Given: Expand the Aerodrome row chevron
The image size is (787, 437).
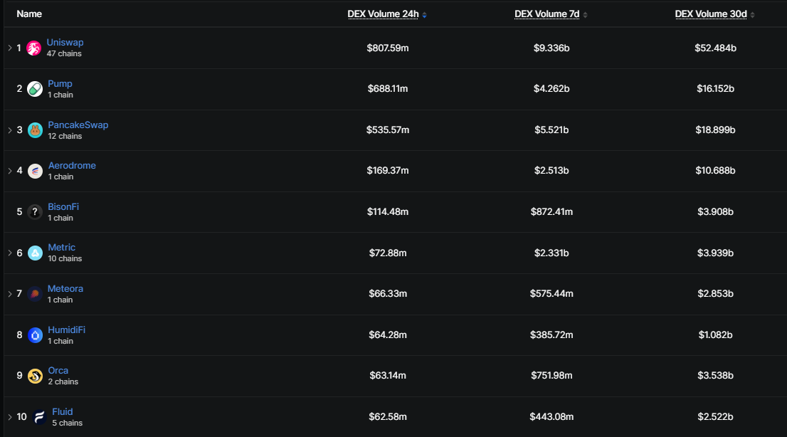Looking at the screenshot, I should point(9,171).
